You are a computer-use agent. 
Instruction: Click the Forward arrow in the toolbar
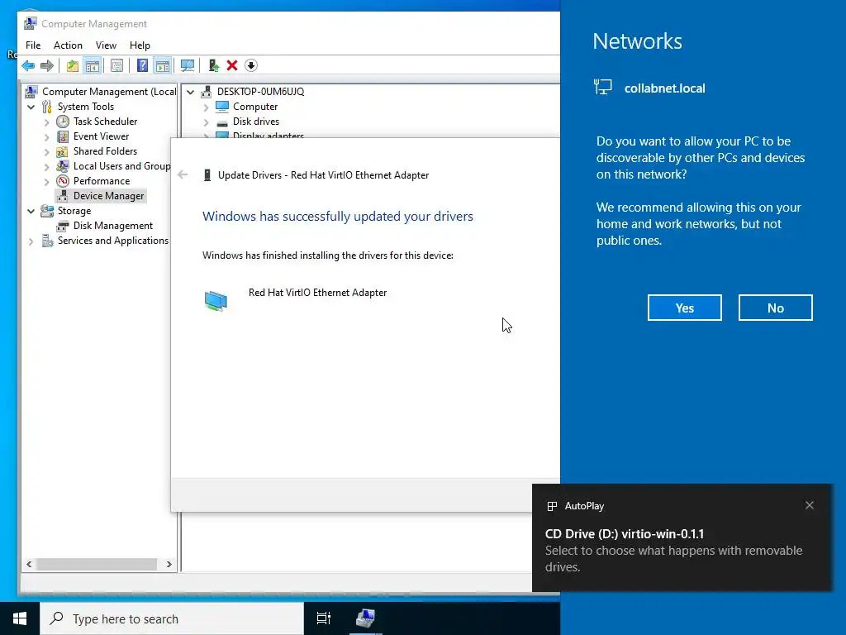tap(47, 66)
